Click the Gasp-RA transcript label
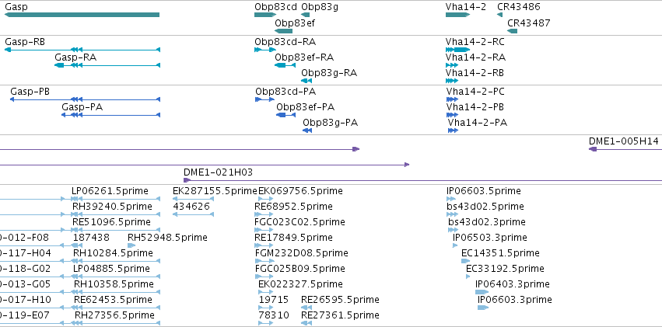The height and width of the screenshot is (327, 662). click(75, 57)
